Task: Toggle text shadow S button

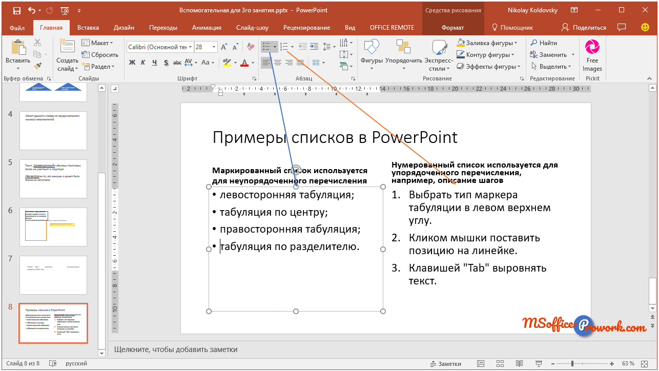Action: (166, 63)
